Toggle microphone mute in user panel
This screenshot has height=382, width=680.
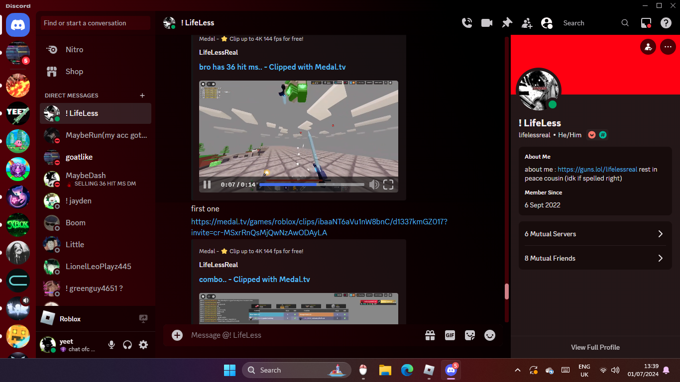(x=112, y=345)
